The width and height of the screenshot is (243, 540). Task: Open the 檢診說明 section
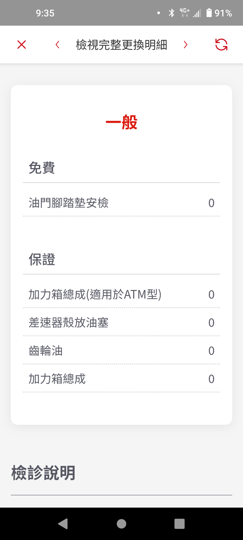[44, 473]
